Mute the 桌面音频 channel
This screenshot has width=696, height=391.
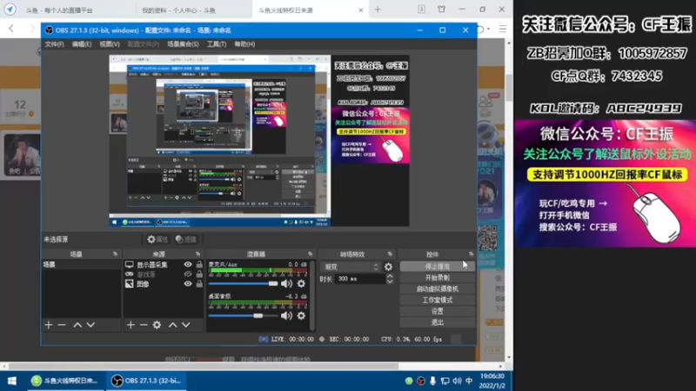[x=286, y=315]
